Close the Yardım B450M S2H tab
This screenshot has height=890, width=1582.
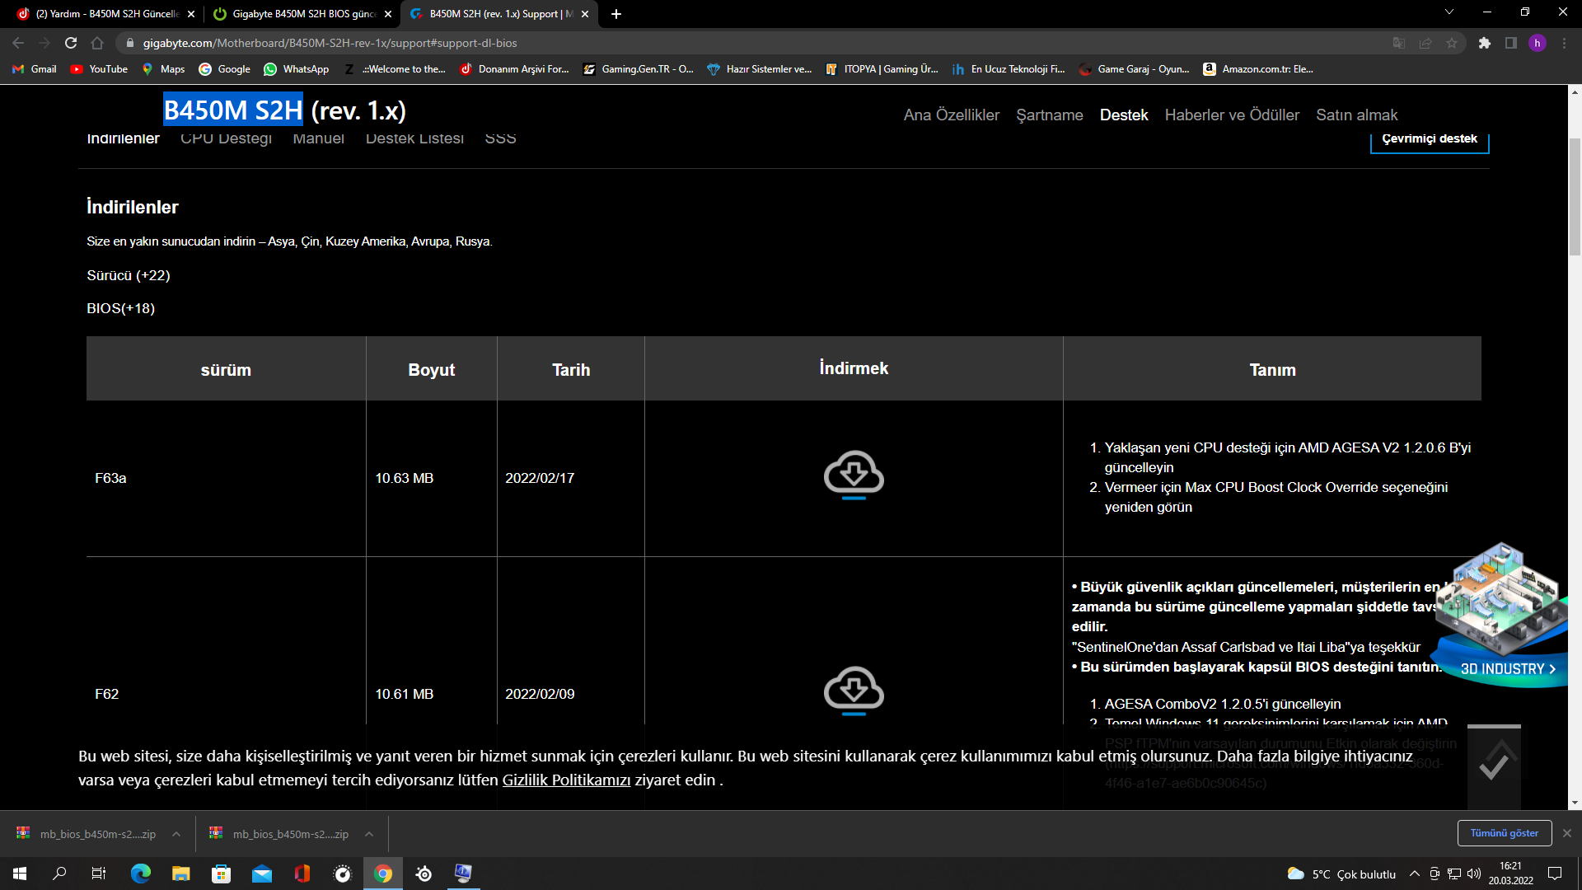[191, 14]
